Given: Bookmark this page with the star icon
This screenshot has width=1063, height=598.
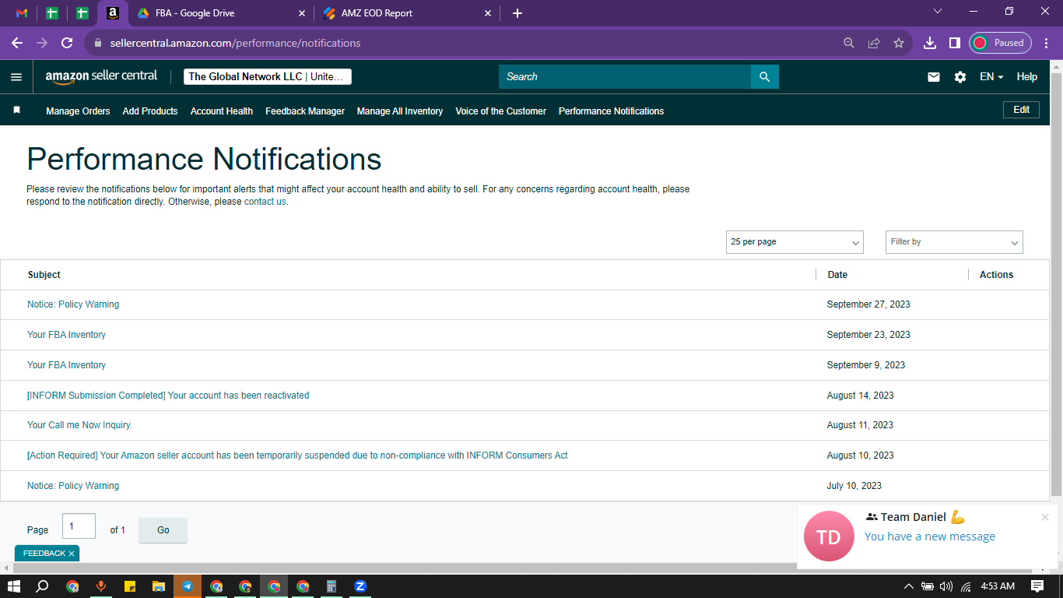Looking at the screenshot, I should point(899,43).
